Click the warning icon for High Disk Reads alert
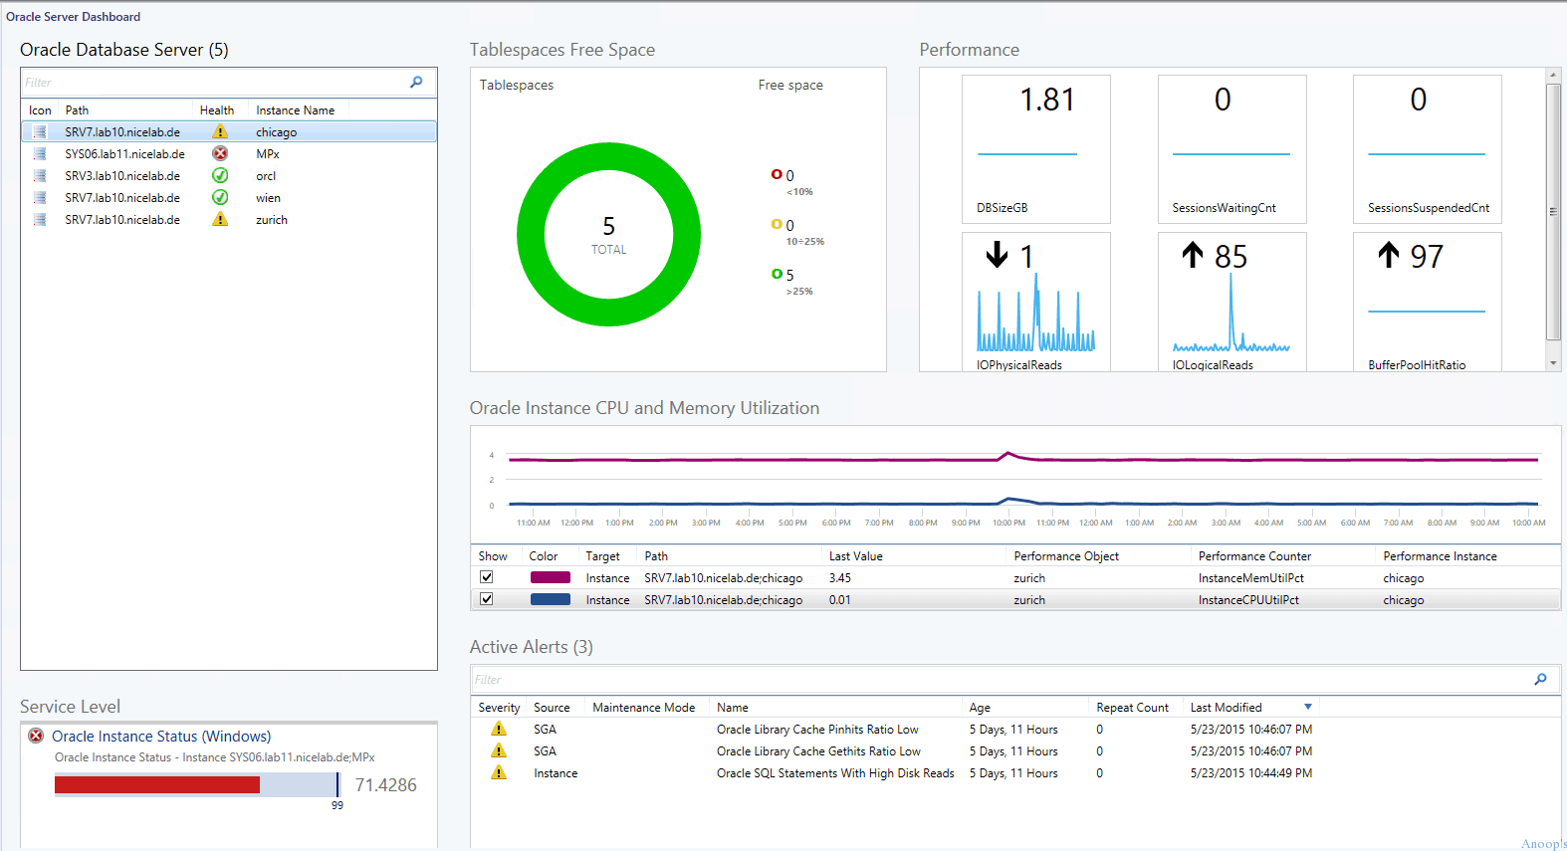This screenshot has height=851, width=1567. pos(499,772)
